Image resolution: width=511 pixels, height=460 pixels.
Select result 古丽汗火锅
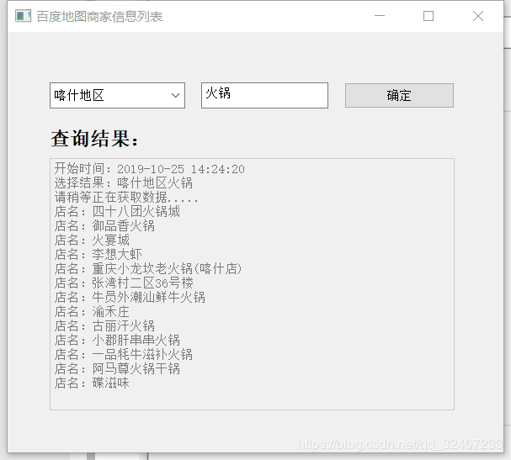(x=104, y=326)
